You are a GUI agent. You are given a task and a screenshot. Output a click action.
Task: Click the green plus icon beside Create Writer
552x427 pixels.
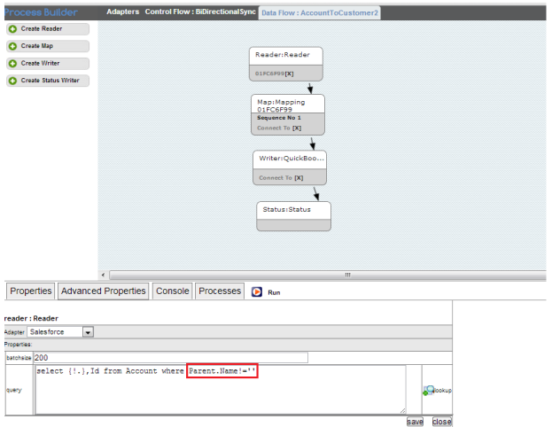[x=13, y=64]
